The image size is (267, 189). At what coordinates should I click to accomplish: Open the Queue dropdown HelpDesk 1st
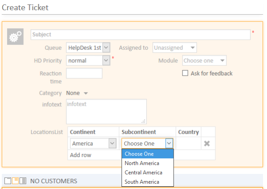[x=88, y=48]
